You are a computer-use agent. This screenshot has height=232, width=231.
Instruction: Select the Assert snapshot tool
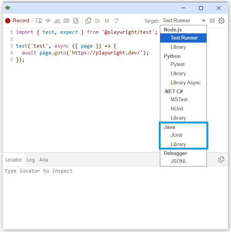click(76, 21)
